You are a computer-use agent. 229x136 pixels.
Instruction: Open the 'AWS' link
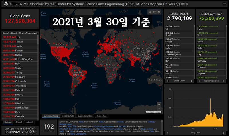(61, 131)
